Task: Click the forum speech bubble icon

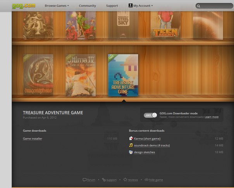Action: pyautogui.click(x=84, y=180)
